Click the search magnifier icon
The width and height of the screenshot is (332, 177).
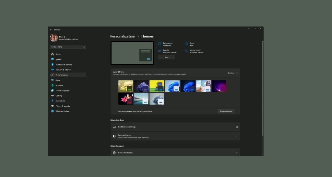[84, 47]
